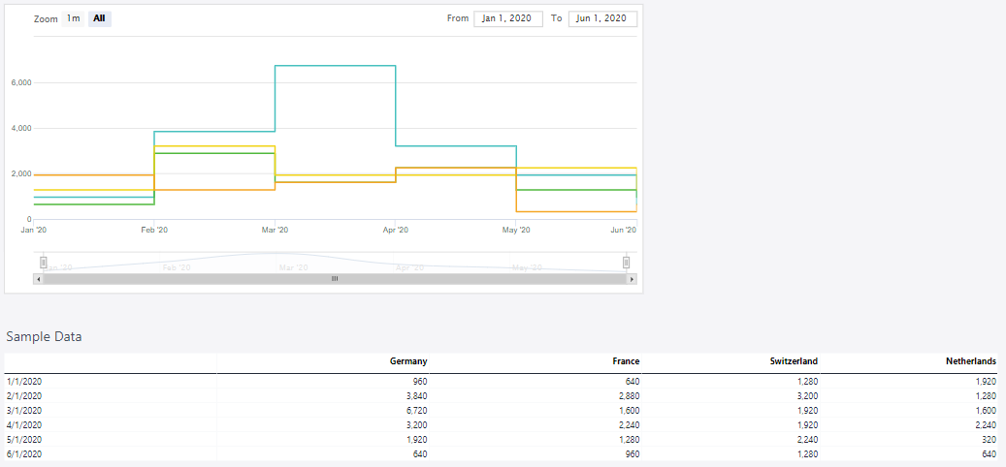Click the To date input field

(x=602, y=18)
